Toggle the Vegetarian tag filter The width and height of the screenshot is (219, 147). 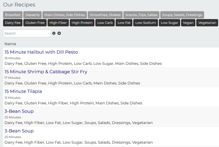pos(207,23)
